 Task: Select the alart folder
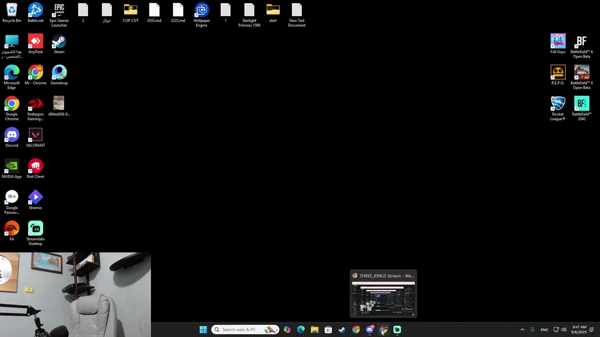(x=273, y=13)
